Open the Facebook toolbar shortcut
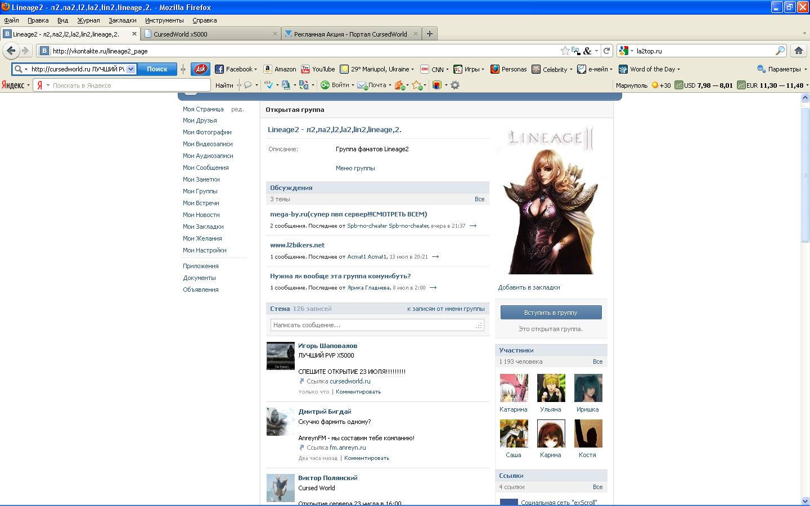Screen dimensions: 810x506 click(236, 69)
